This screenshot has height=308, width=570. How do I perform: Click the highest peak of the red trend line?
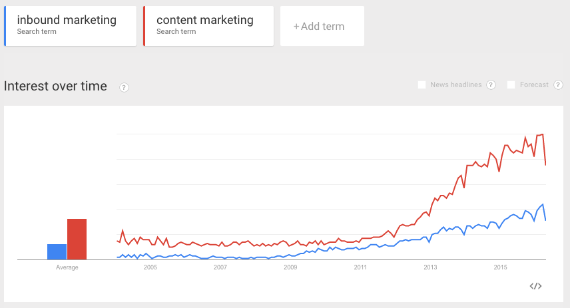click(543, 134)
